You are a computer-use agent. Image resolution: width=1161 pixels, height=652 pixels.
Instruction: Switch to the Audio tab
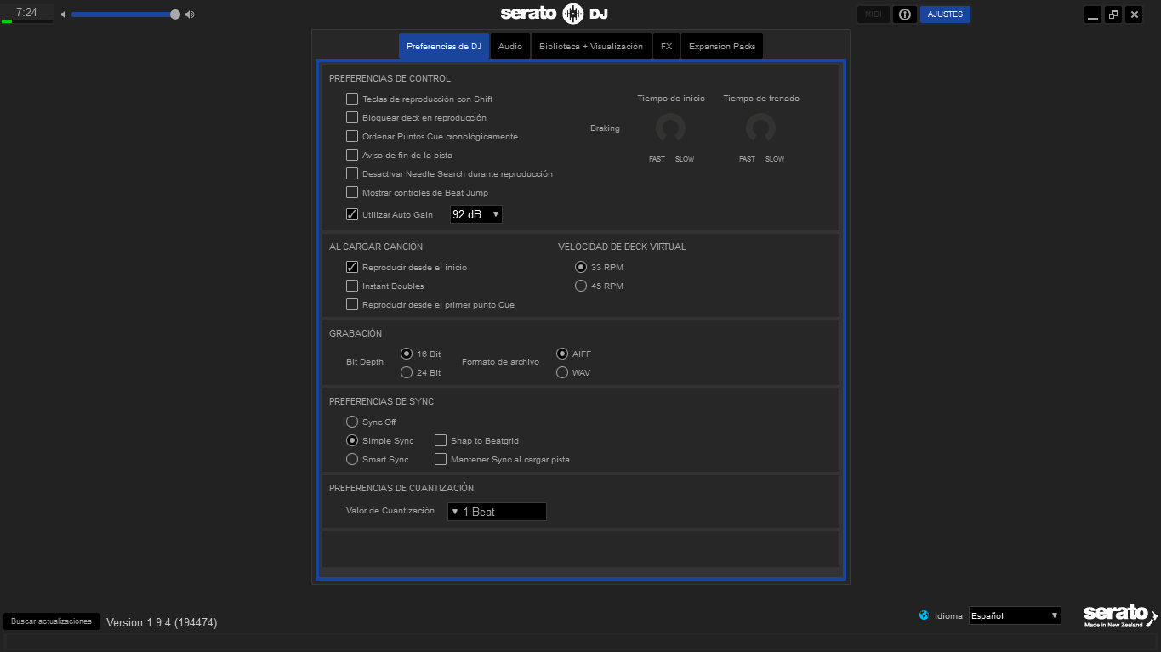[x=510, y=46]
